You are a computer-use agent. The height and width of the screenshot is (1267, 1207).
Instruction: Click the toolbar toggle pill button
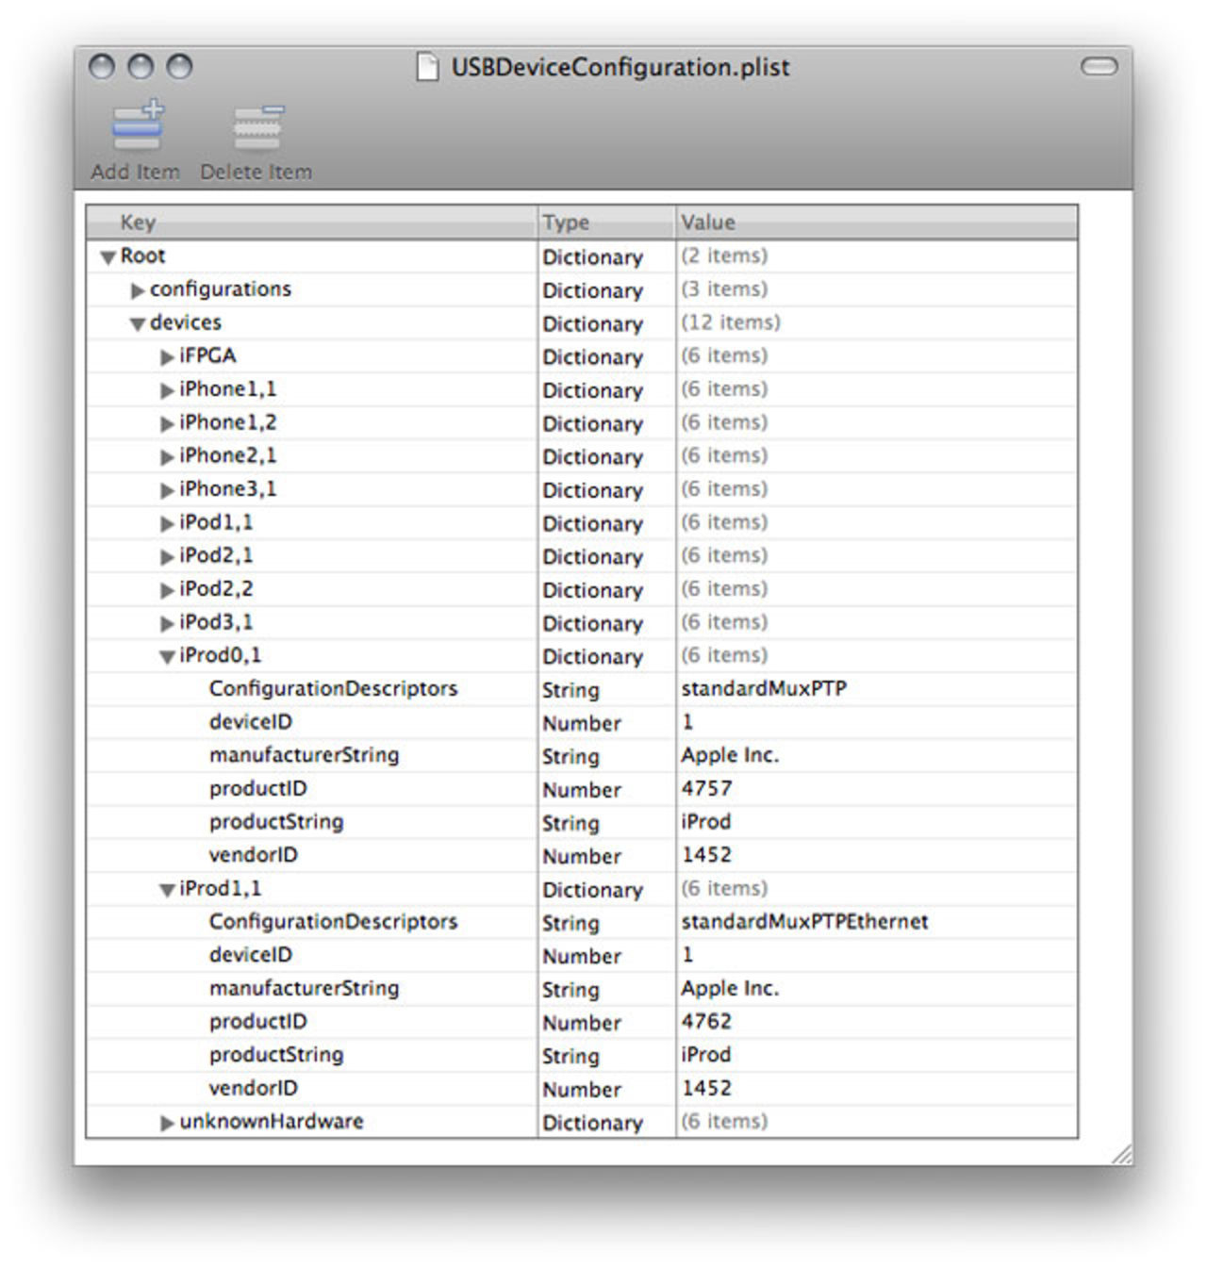point(1099,66)
